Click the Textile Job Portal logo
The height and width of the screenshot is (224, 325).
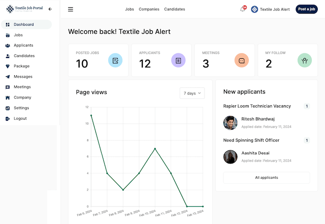pyautogui.click(x=24, y=9)
